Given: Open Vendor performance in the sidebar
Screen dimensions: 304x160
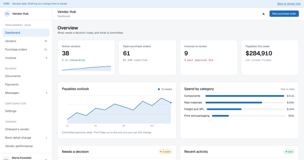Looking at the screenshot, I should 26,146.
